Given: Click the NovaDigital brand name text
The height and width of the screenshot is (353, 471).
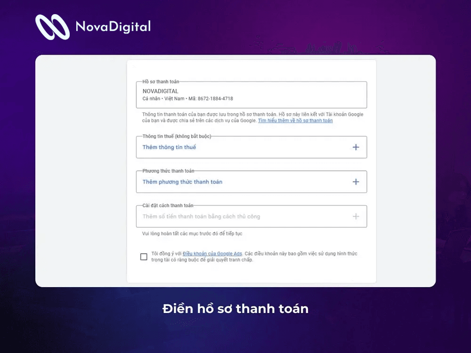Looking at the screenshot, I should coord(113,26).
